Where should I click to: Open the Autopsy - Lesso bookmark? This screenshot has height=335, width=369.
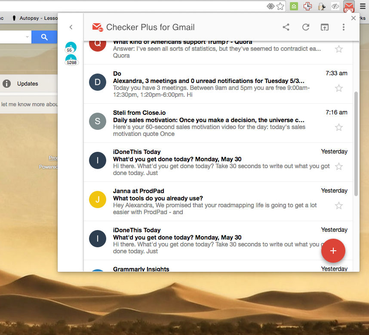click(x=34, y=18)
